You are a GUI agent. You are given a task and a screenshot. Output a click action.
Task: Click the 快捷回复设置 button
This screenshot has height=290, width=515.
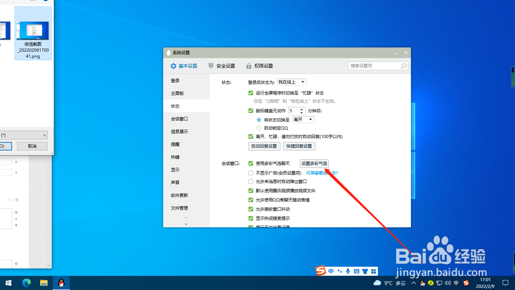299,146
